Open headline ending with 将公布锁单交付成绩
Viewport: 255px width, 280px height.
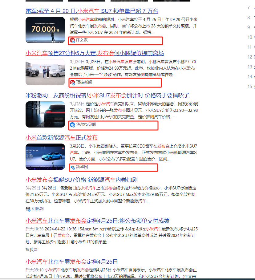(97, 221)
